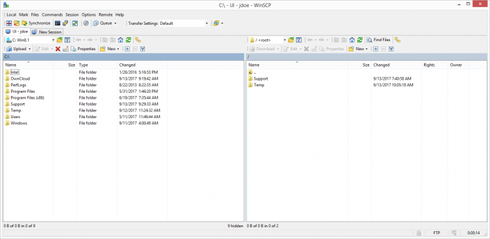Click the Find Files button
Screen dimensions: 490x239
(378, 40)
